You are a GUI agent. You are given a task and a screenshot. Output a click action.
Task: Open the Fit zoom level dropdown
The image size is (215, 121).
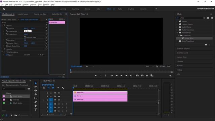(x=90, y=67)
